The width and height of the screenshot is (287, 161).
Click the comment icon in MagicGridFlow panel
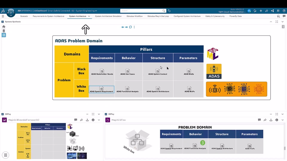259,120
